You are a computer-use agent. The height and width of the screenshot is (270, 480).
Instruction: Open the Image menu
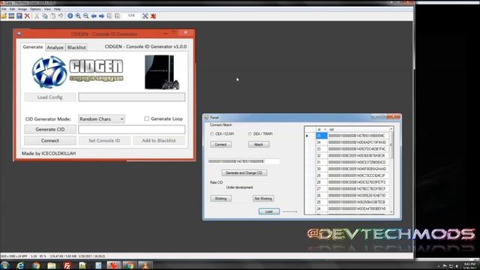pyautogui.click(x=22, y=9)
